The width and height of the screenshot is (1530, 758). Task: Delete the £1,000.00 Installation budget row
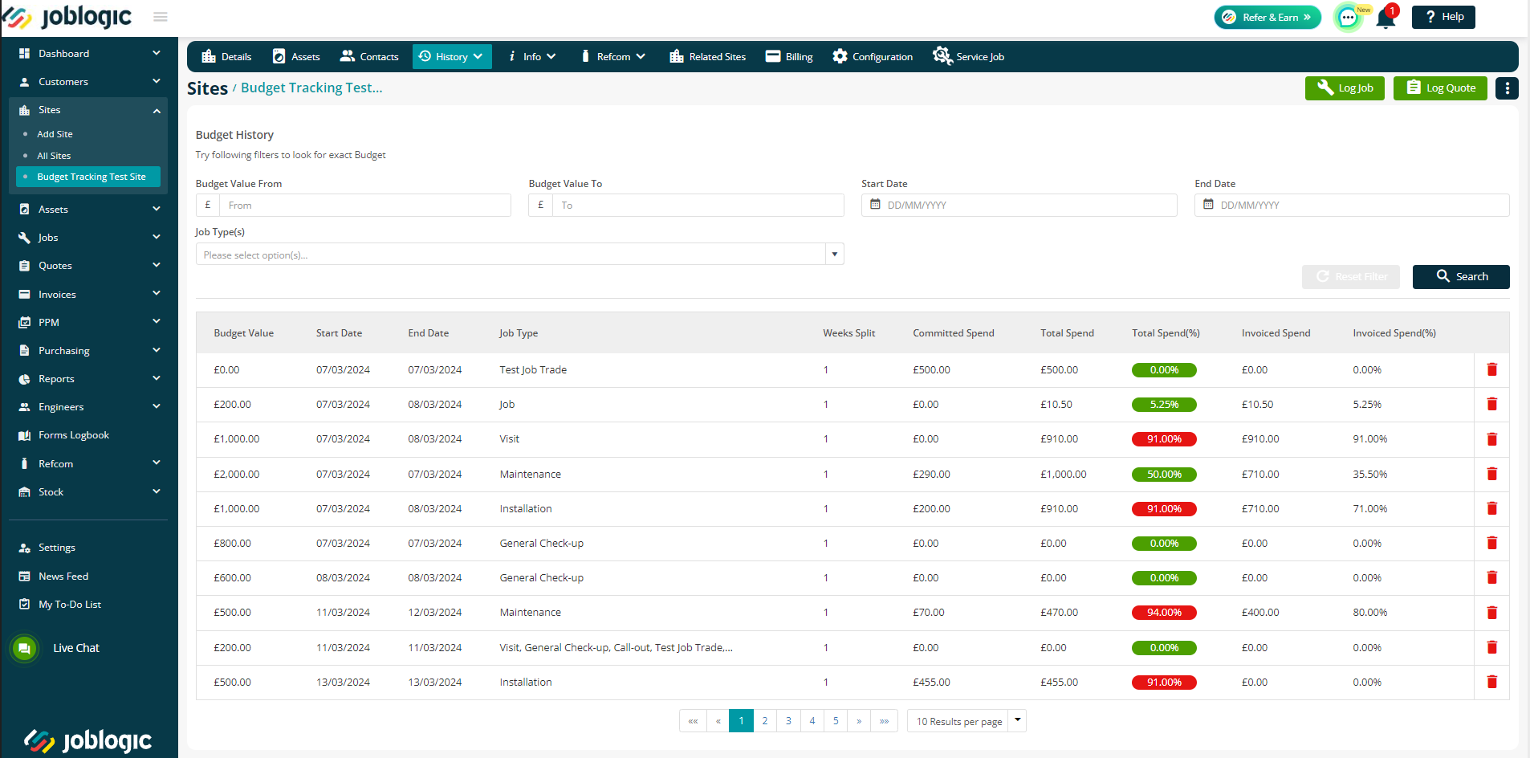1492,509
